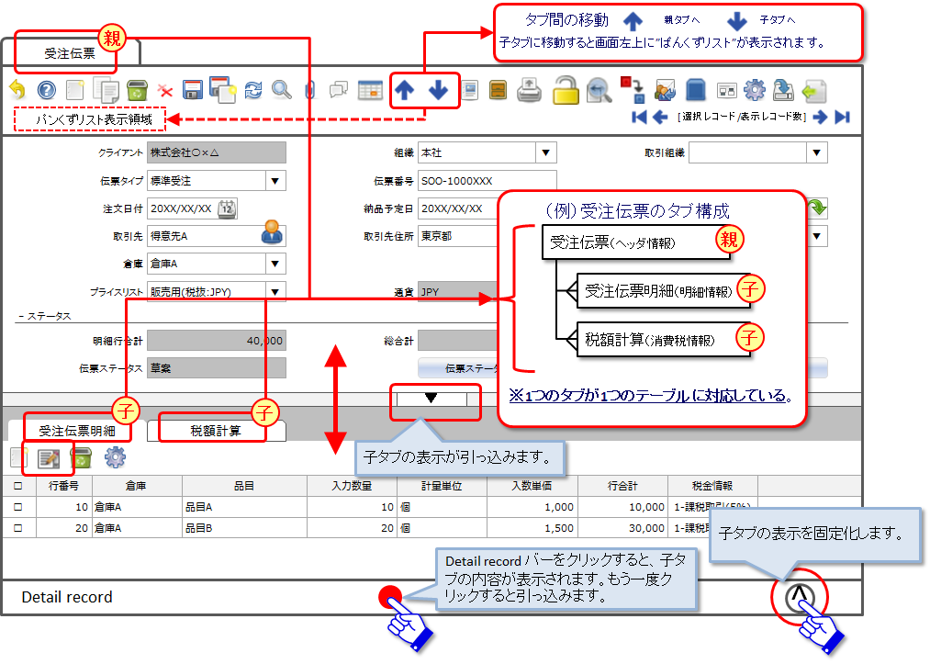The width and height of the screenshot is (930, 664).
Task: Click the 30,000 line total cell
Action: [x=622, y=528]
